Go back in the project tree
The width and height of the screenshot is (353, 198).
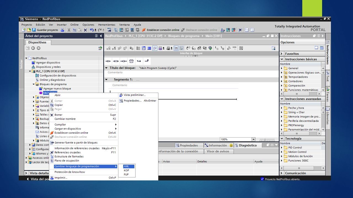(x=33, y=48)
